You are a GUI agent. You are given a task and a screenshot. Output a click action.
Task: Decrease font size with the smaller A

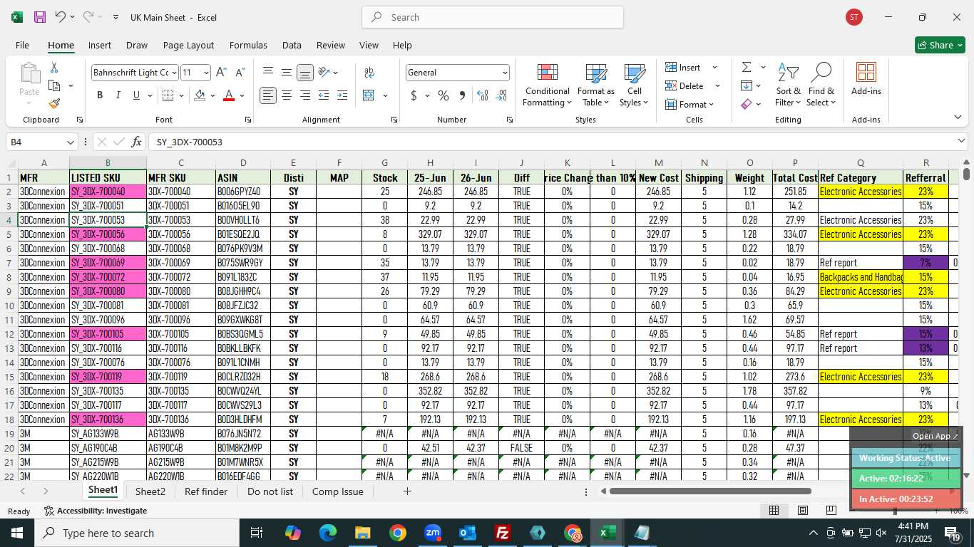240,73
